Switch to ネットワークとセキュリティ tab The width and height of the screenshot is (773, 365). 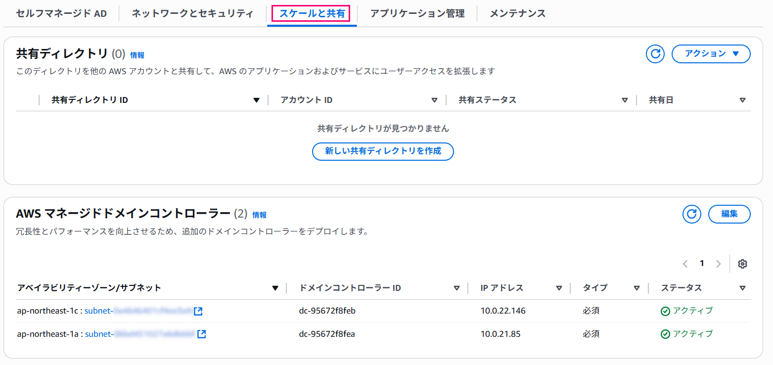click(x=192, y=13)
